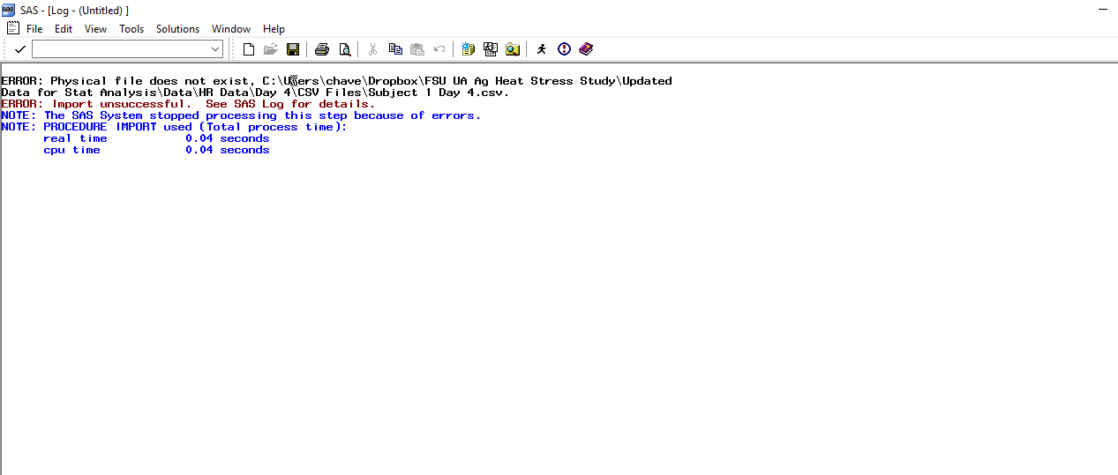
Task: Click the checkmark submit command icon
Action: [x=19, y=49]
